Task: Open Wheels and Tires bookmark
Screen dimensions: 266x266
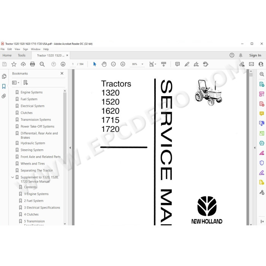Action: coord(33,163)
